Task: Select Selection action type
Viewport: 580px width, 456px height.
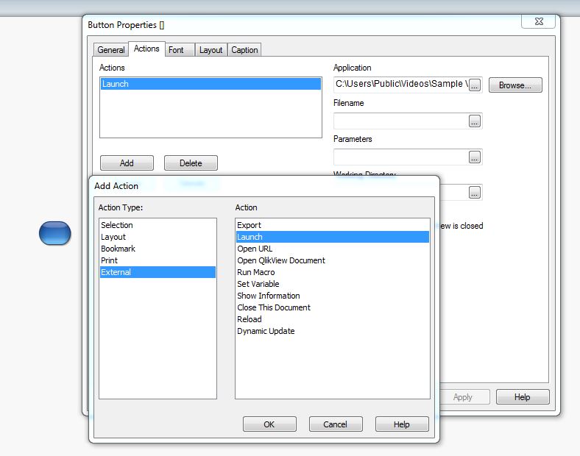Action: point(158,225)
